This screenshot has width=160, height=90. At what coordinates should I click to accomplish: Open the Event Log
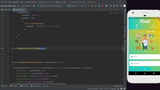(118, 86)
